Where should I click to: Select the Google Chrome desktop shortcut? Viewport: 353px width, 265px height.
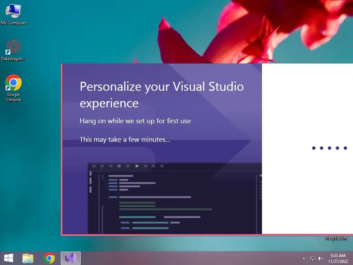pos(13,88)
